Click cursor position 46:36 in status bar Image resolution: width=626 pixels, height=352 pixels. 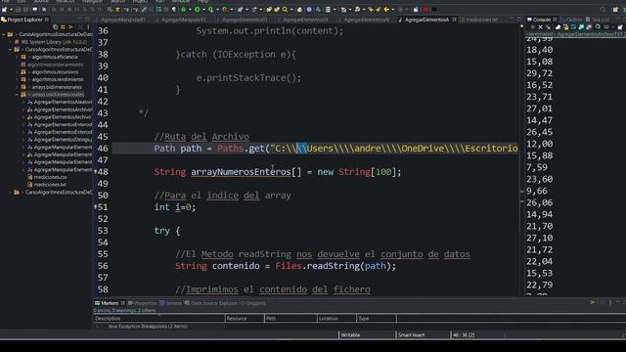464,335
